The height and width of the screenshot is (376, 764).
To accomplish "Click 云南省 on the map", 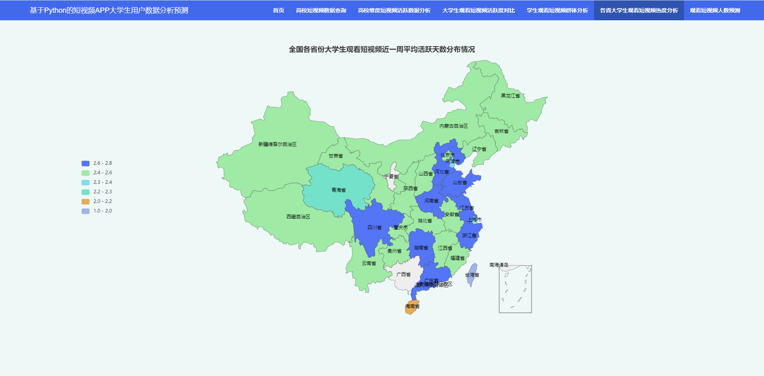I will (x=369, y=263).
